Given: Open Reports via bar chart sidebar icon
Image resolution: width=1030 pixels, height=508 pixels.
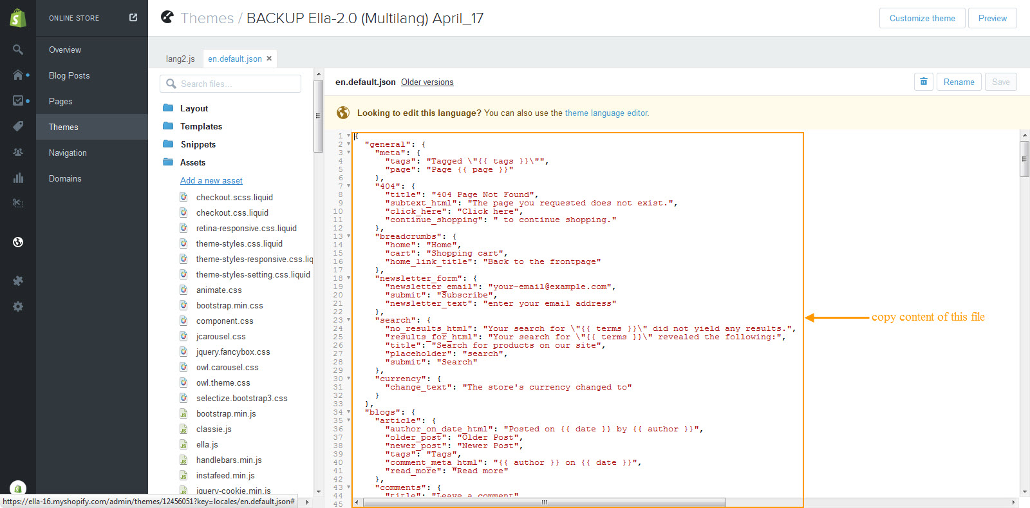Looking at the screenshot, I should tap(18, 178).
